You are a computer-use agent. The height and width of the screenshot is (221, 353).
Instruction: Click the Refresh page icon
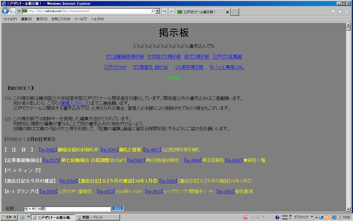(164, 11)
